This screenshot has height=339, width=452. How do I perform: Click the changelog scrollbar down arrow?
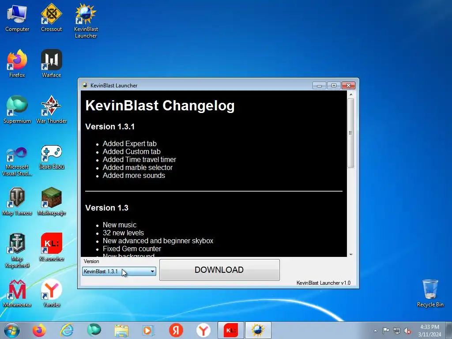pyautogui.click(x=351, y=254)
